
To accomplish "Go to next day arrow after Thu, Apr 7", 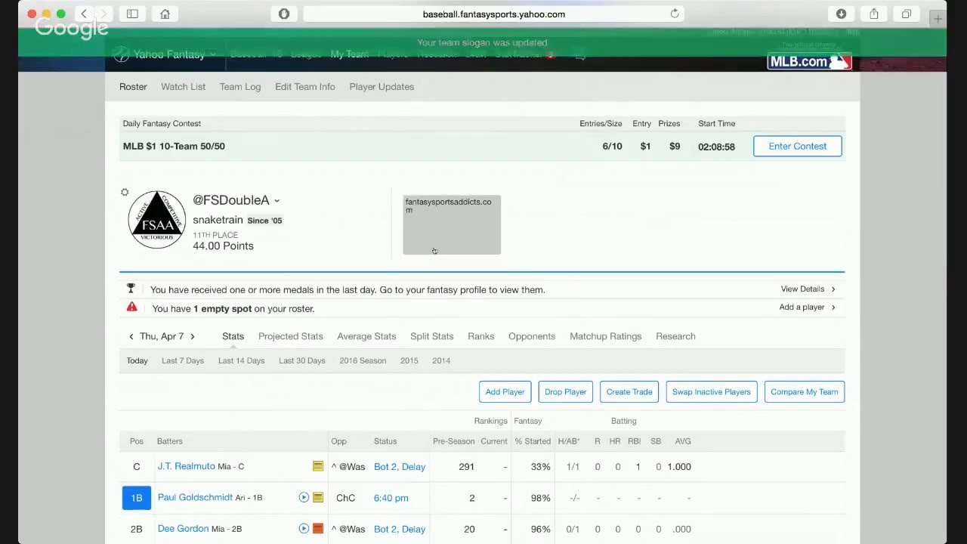I will pyautogui.click(x=192, y=336).
